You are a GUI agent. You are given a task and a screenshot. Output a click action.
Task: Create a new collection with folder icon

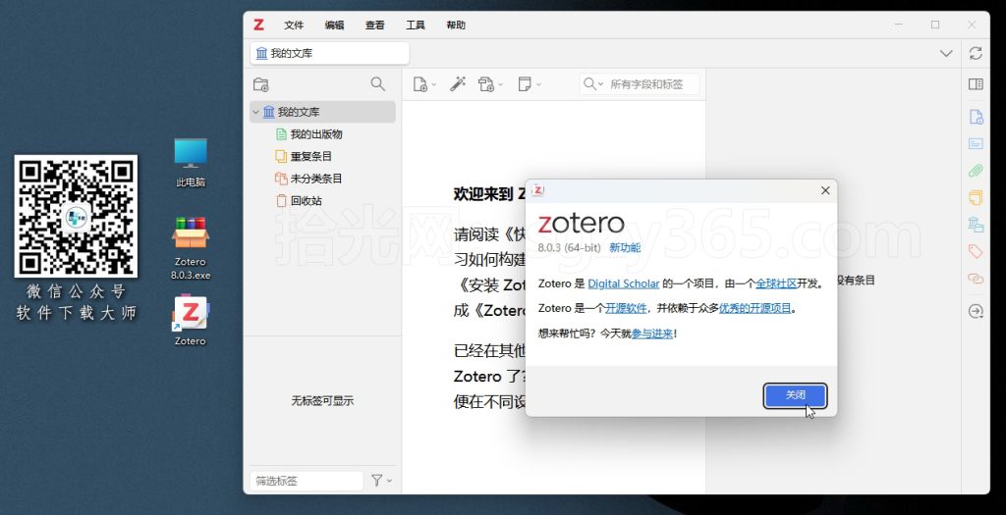tap(261, 84)
